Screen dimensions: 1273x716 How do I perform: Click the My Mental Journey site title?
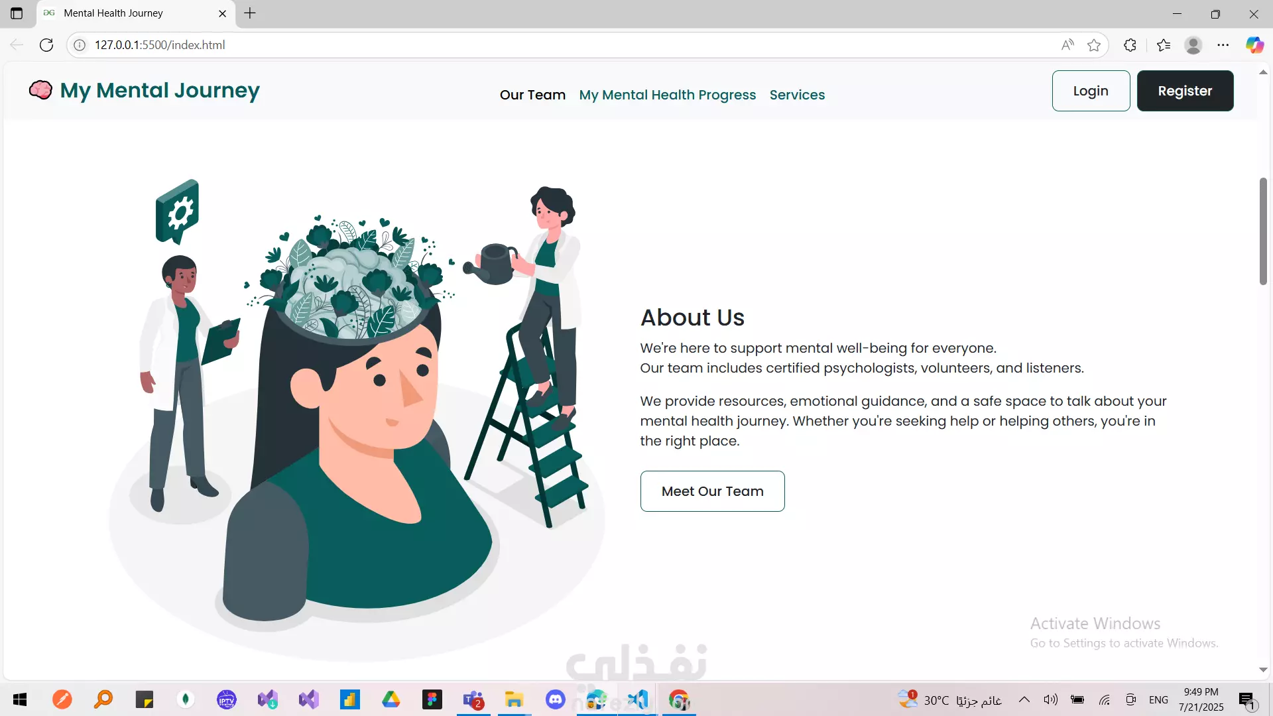(x=160, y=90)
